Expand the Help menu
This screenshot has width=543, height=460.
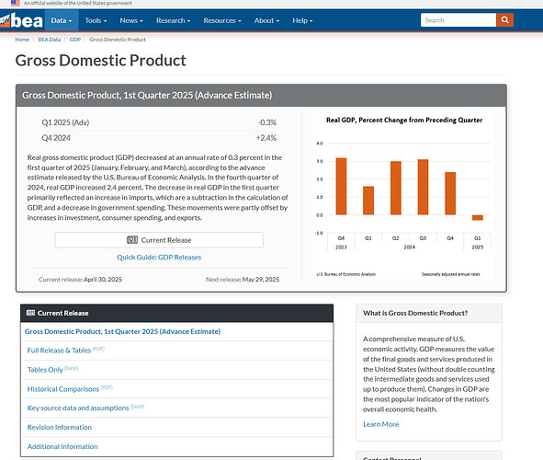(x=302, y=20)
